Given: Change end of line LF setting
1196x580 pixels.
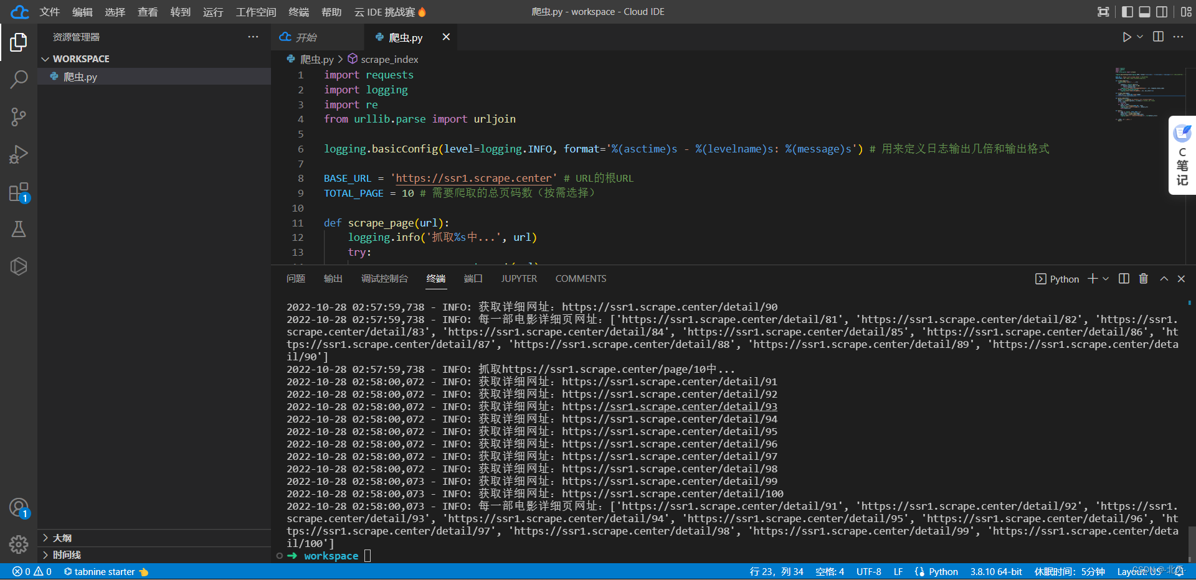Looking at the screenshot, I should [898, 571].
